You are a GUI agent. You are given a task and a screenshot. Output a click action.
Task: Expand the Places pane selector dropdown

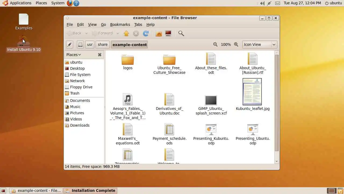click(74, 55)
